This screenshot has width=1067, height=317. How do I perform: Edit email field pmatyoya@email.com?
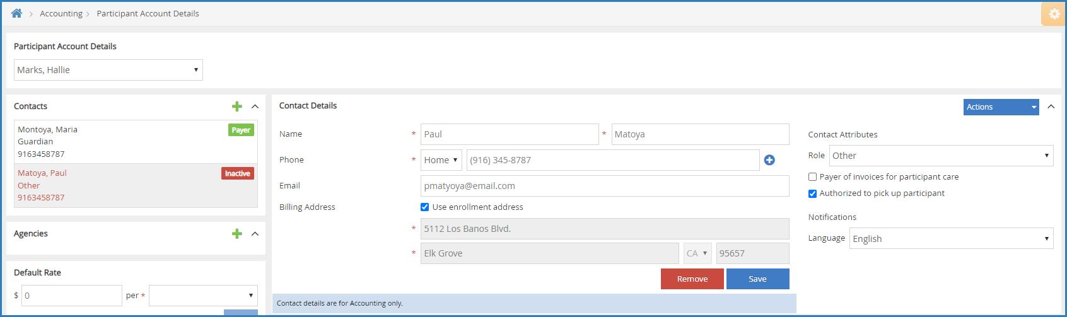[605, 186]
